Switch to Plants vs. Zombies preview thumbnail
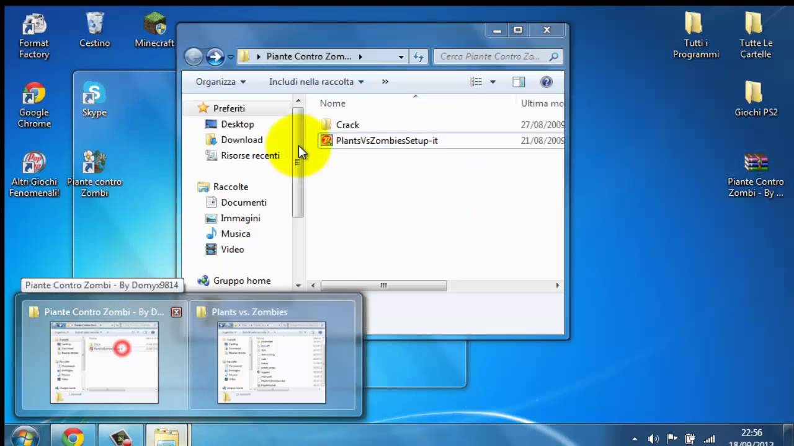Screen dimensions: 794x446 point(272,362)
